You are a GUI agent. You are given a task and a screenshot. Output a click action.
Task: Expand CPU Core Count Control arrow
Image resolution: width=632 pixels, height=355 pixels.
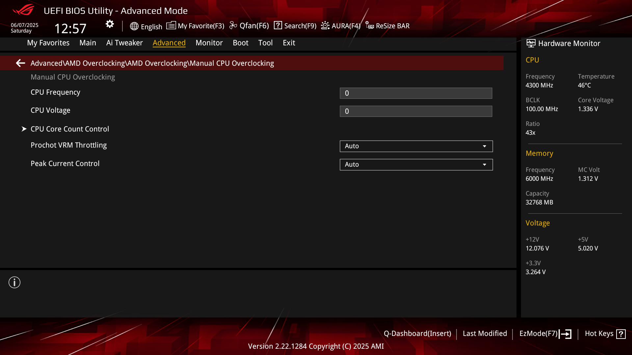(24, 129)
